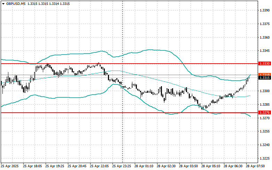This screenshot has width=272, height=170.
Task: Click the 25 Apr 22:05 time label
Action: (99, 166)
